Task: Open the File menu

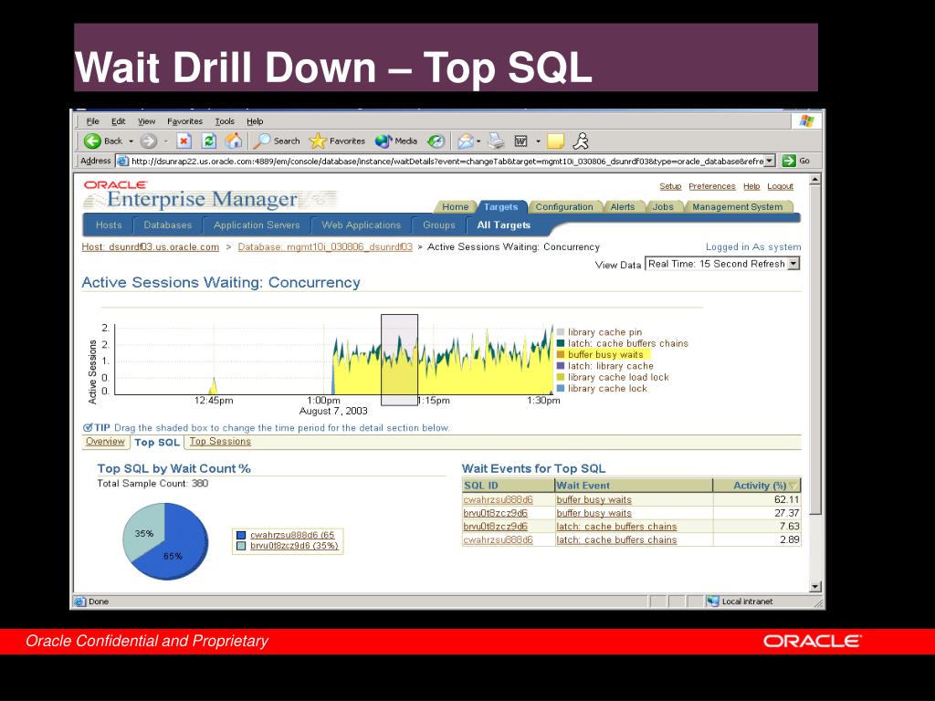Action: pyautogui.click(x=92, y=121)
